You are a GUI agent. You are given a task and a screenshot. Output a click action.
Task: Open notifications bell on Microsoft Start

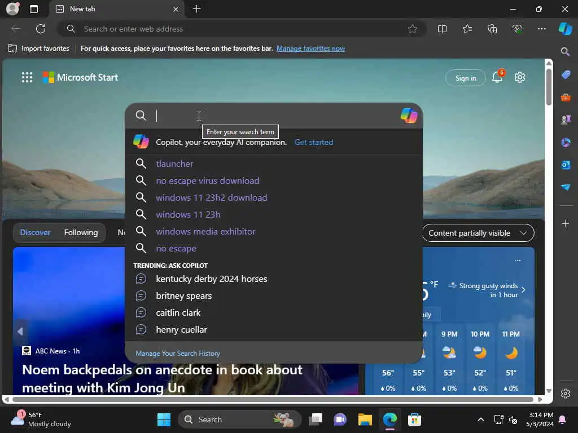[x=497, y=77]
